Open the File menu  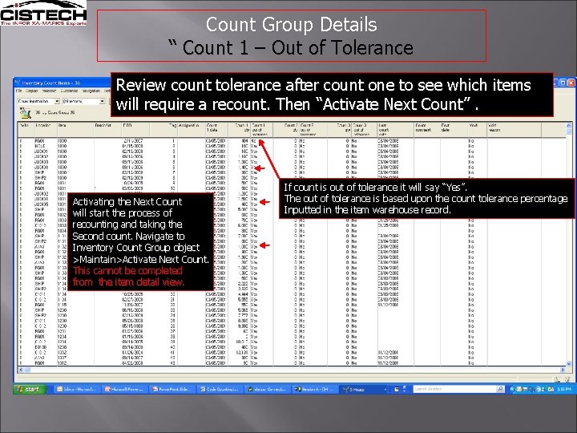[19, 91]
